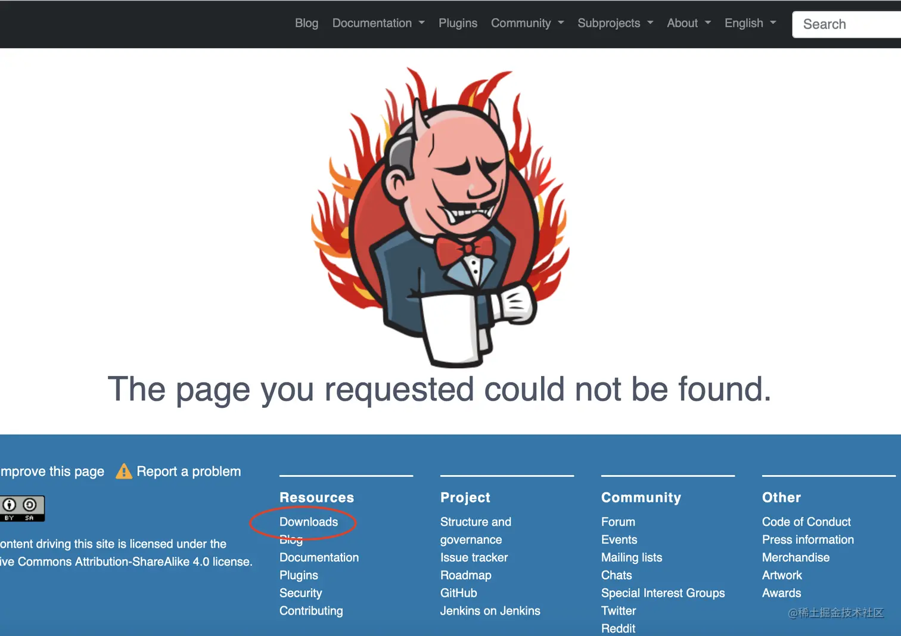Open the Blog link in top navigation
901x636 pixels.
point(306,23)
